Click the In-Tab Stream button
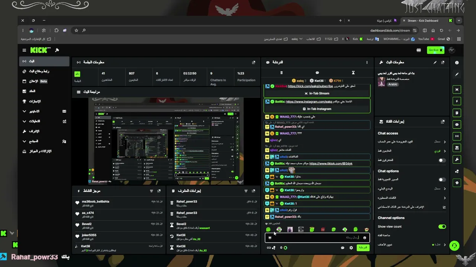The image size is (476, 267). pos(317,93)
